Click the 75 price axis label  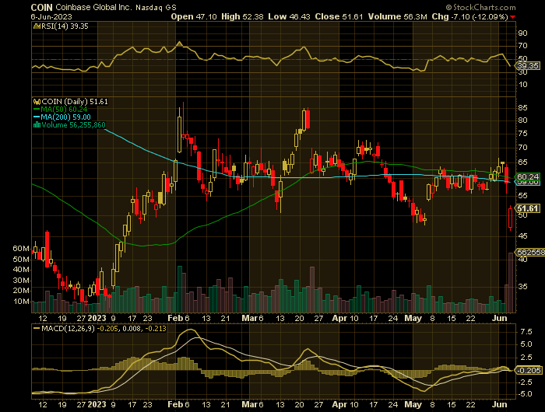tap(522, 134)
